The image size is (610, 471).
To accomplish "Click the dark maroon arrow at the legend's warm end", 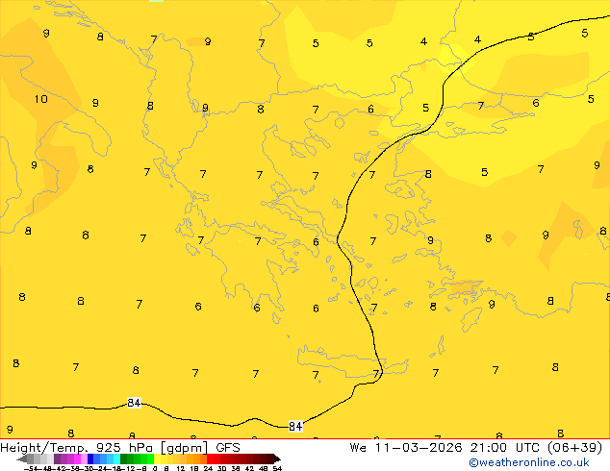I will point(277,459).
